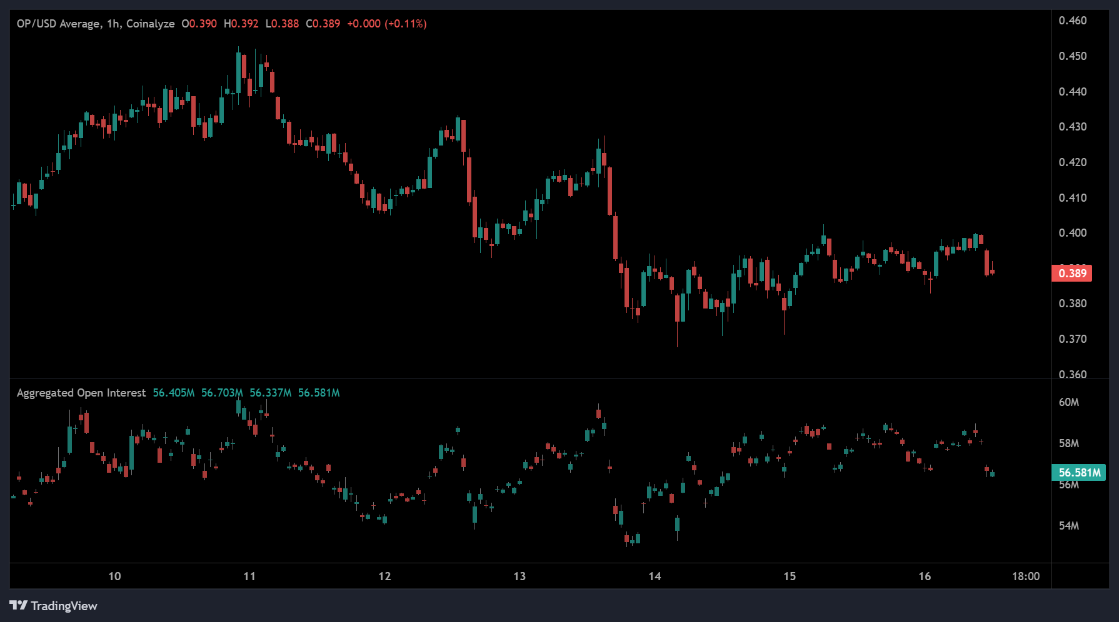The width and height of the screenshot is (1119, 622).
Task: Select date 14 on the time axis
Action: click(x=655, y=576)
